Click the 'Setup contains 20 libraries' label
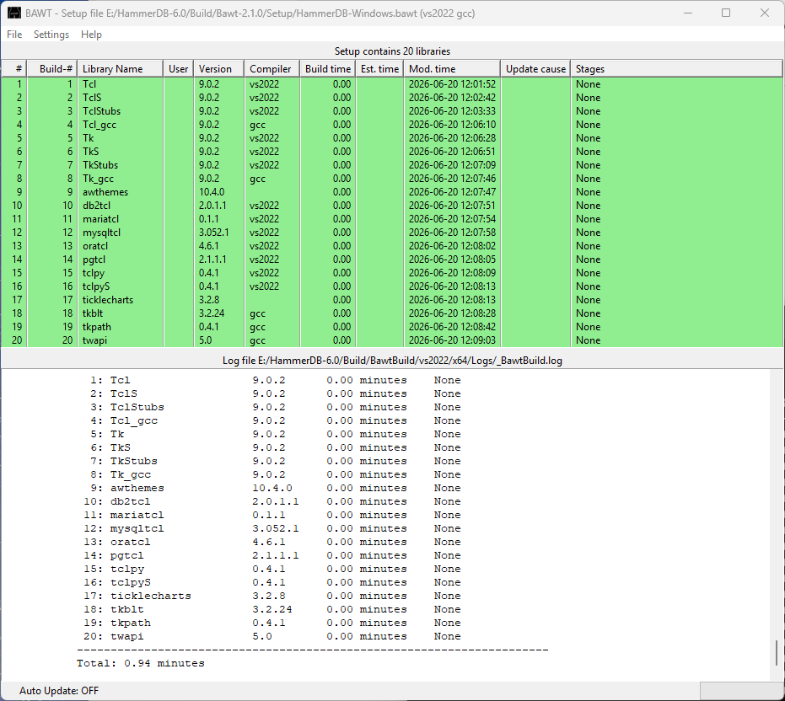 [x=392, y=51]
